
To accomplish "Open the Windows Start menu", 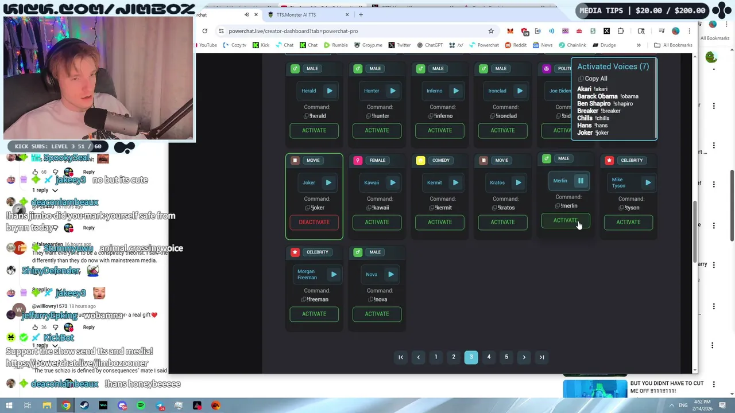I will click(9, 406).
